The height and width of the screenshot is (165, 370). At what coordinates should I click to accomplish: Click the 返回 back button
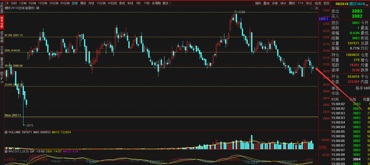click(x=326, y=3)
